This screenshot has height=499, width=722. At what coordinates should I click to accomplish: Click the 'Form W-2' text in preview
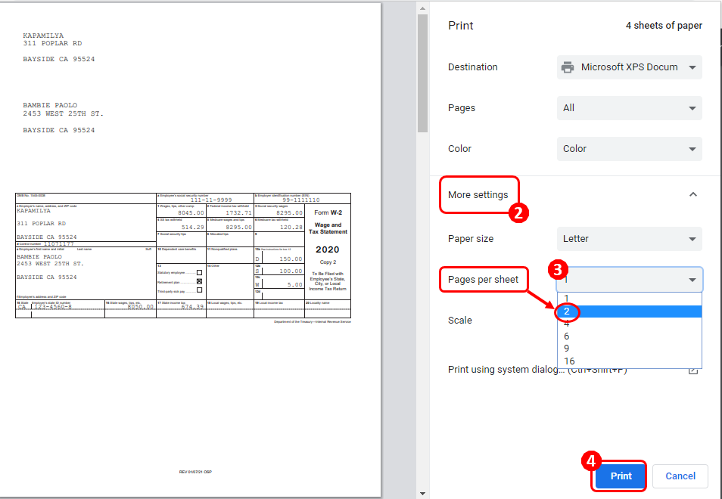[x=328, y=212]
